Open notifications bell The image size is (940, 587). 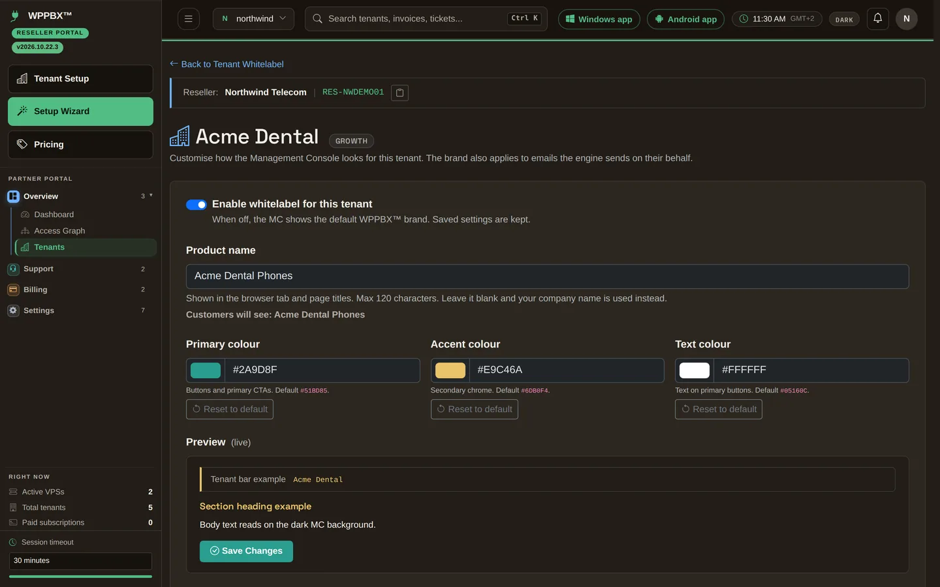coord(878,19)
